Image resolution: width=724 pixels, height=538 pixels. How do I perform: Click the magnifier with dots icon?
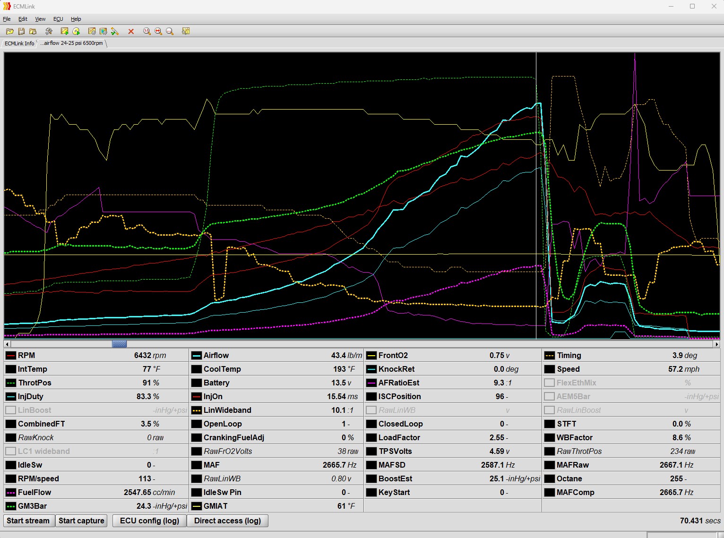[x=170, y=31]
